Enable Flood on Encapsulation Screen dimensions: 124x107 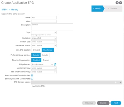(x=46, y=60)
